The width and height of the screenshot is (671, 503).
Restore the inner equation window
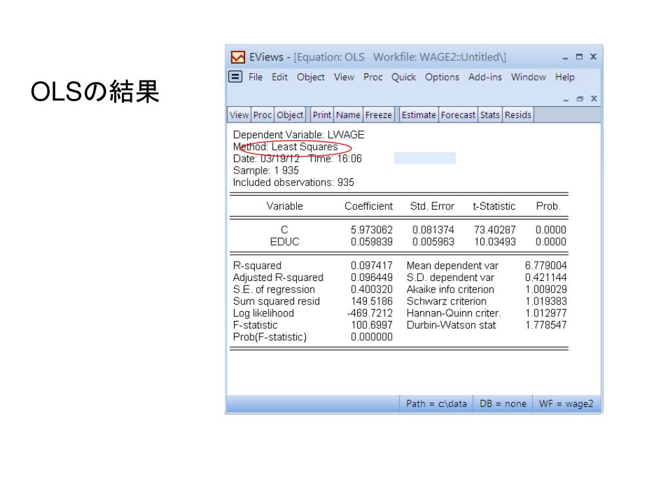pyautogui.click(x=580, y=99)
